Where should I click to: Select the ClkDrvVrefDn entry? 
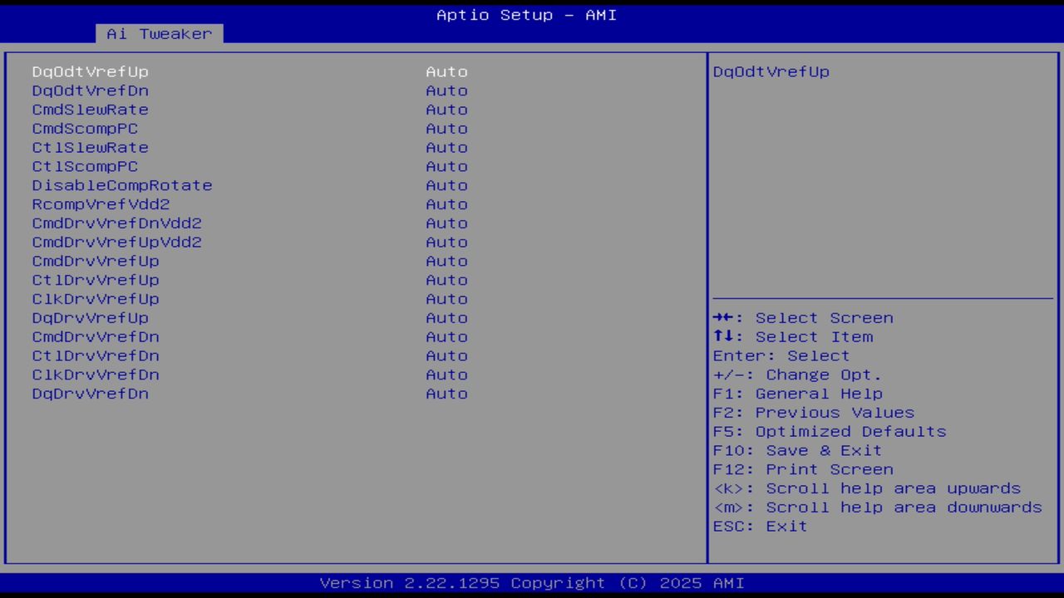pos(446,375)
